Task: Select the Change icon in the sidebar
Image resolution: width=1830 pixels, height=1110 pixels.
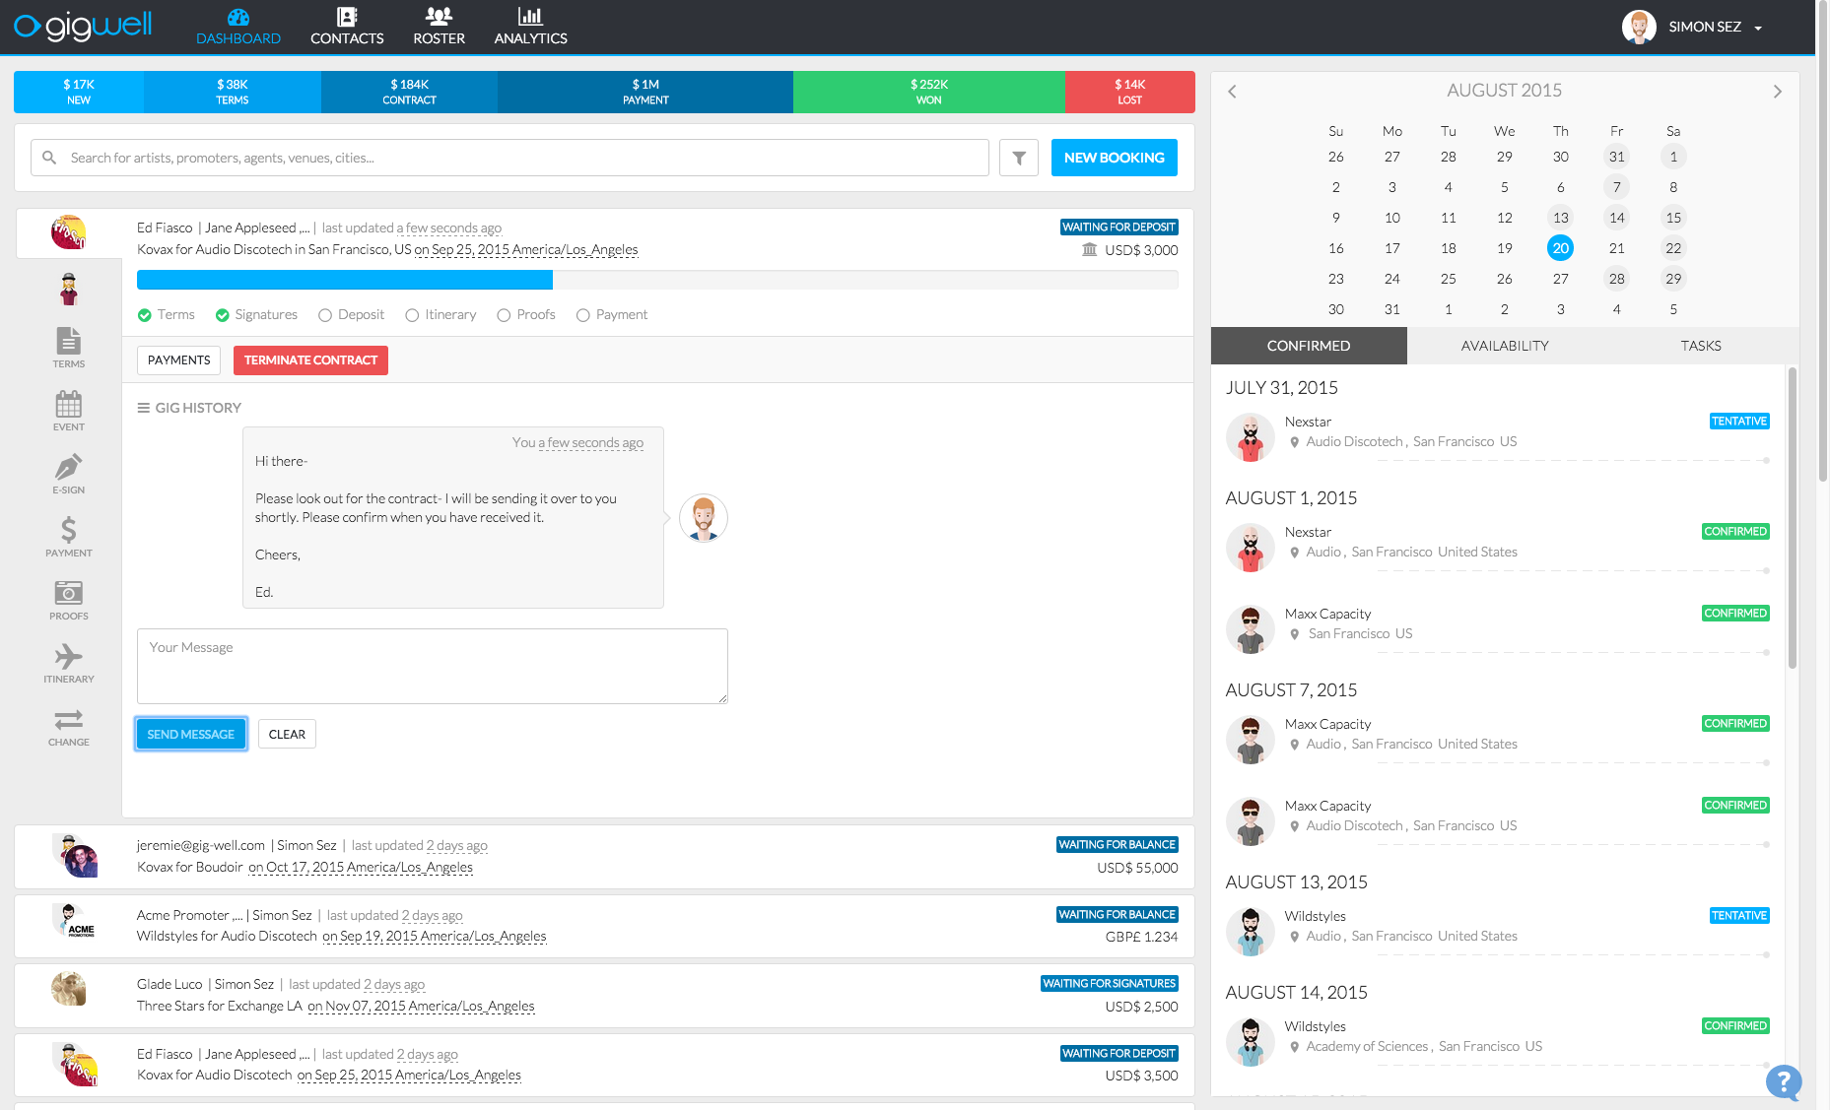Action: [x=68, y=727]
